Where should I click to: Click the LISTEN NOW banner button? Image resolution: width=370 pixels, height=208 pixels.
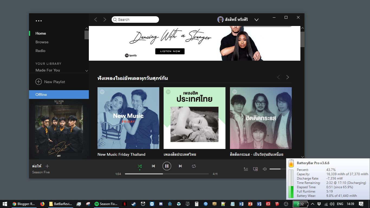[x=170, y=51]
